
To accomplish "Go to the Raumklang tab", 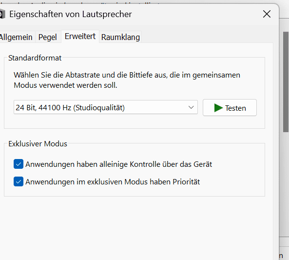I will pyautogui.click(x=120, y=37).
